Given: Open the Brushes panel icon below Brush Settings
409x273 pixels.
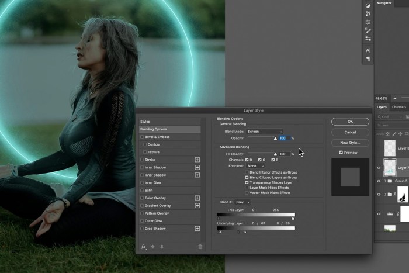Looking at the screenshot, I should pos(368,39).
